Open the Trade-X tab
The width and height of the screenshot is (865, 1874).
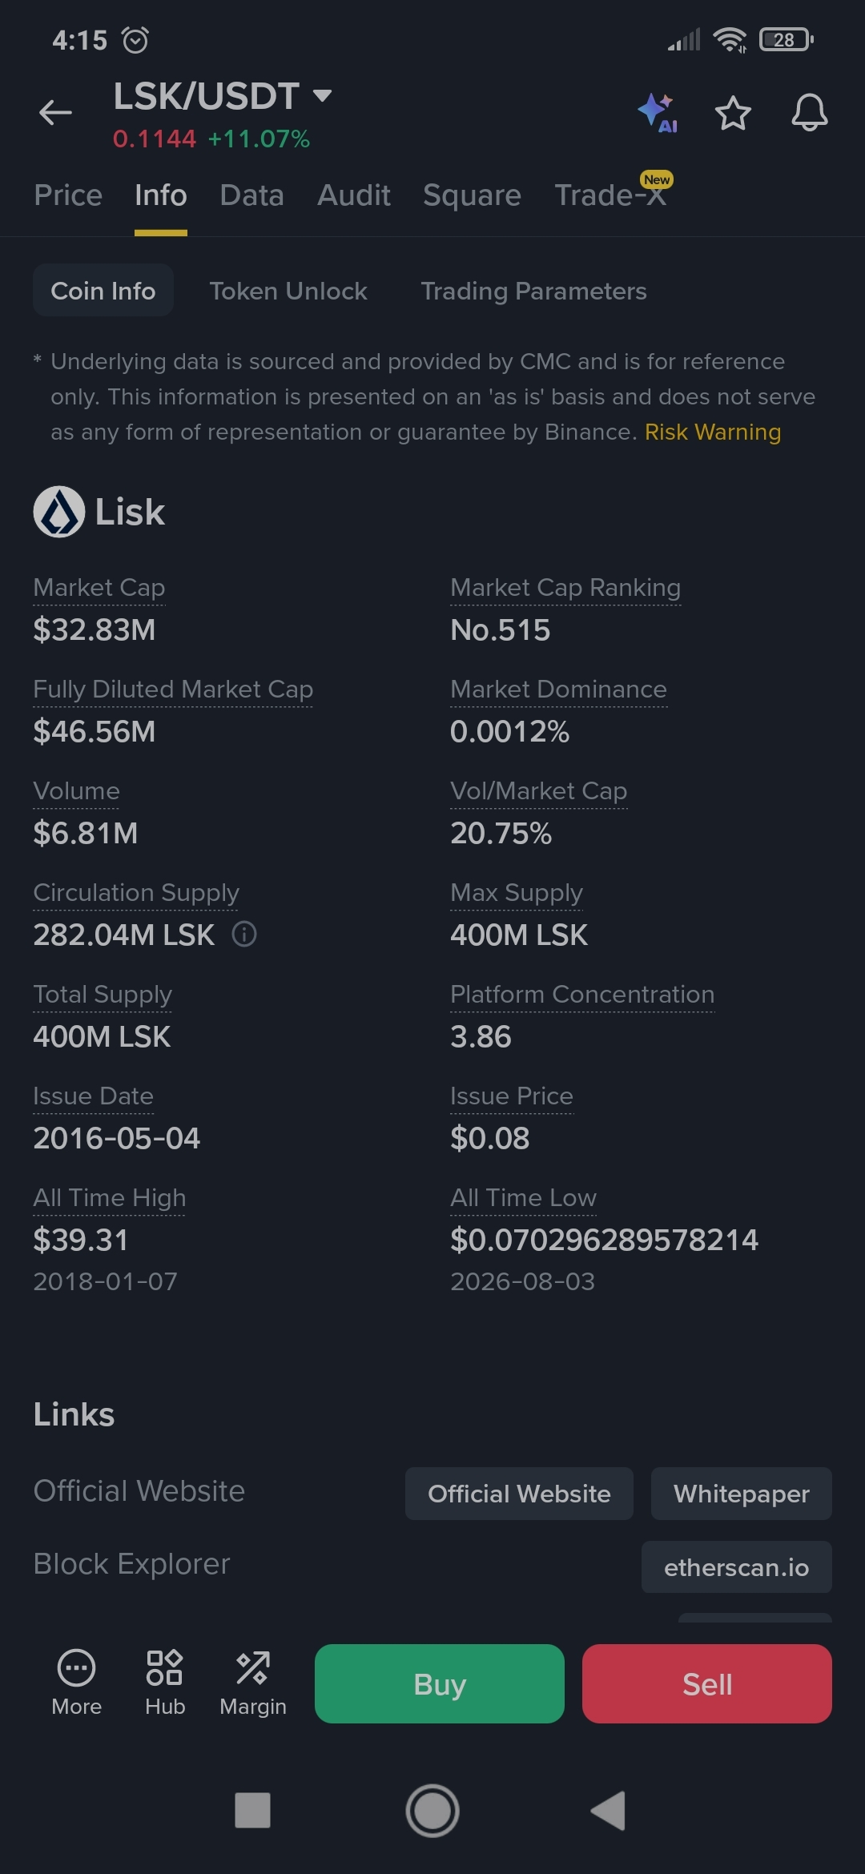[611, 195]
